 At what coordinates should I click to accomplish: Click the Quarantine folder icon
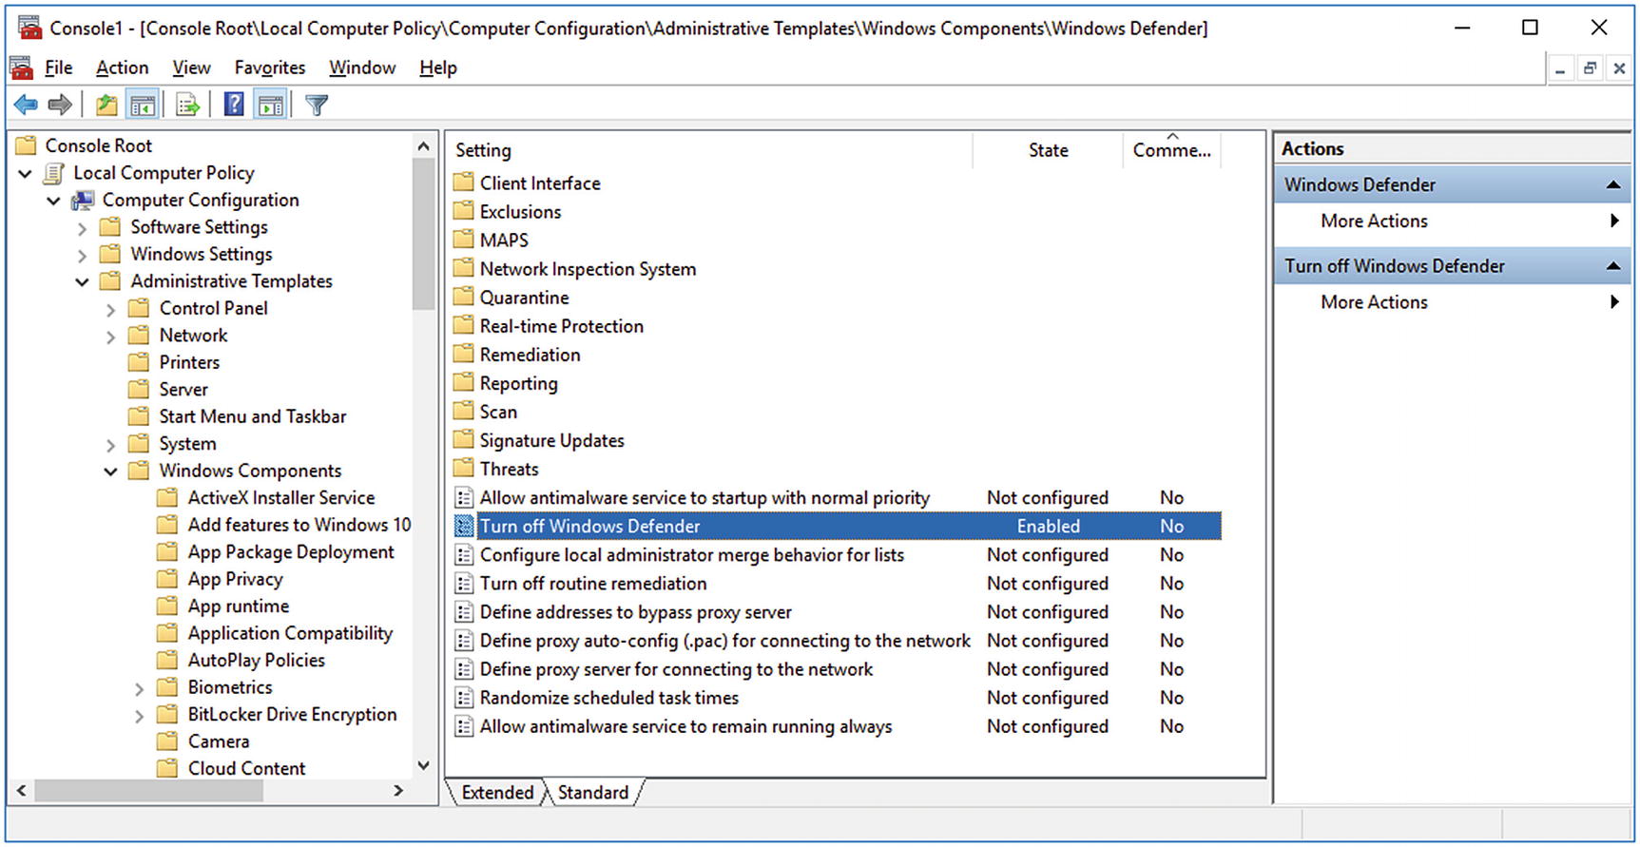[x=463, y=297]
